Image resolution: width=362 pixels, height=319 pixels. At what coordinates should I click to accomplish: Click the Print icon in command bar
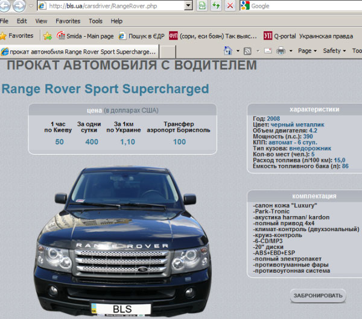click(x=281, y=51)
